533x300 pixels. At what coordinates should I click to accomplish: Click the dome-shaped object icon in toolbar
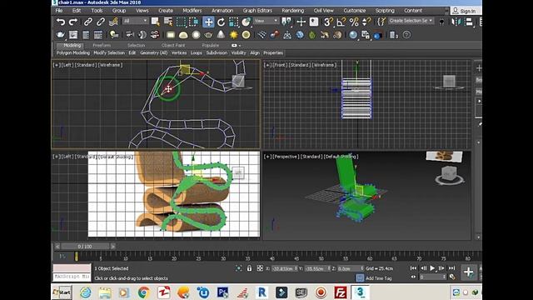click(183, 35)
